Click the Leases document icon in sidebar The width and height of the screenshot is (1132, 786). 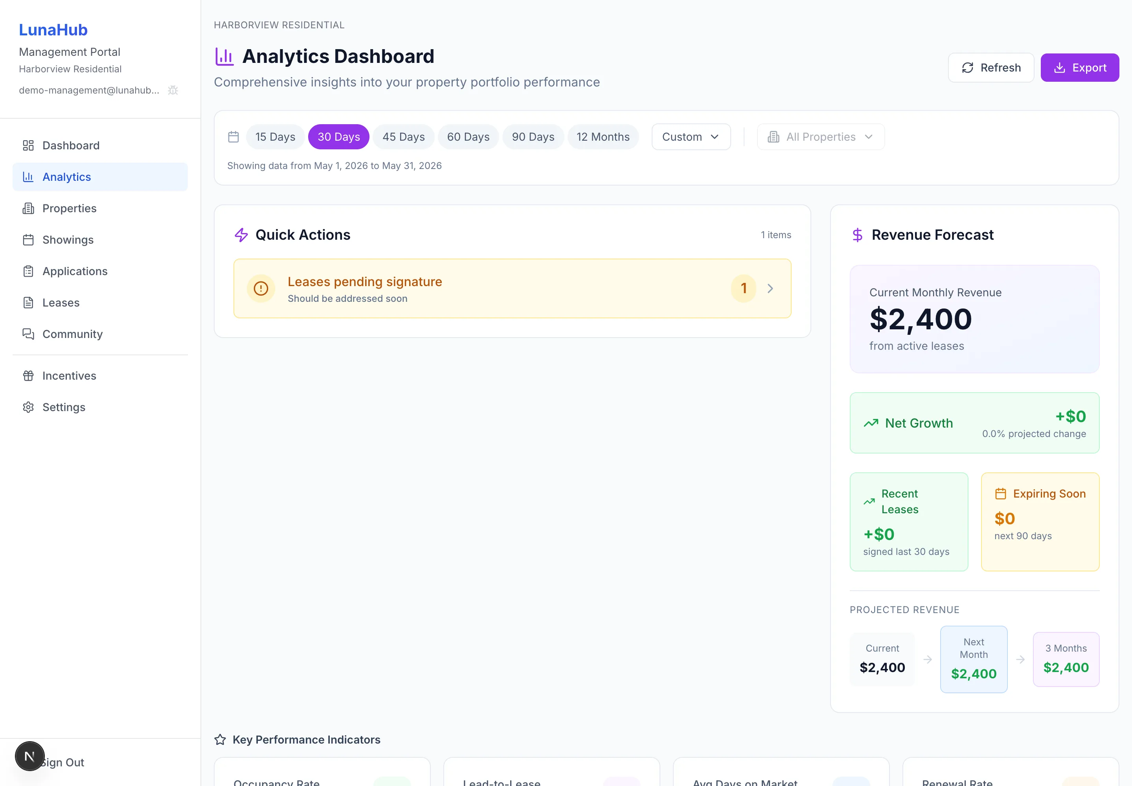(28, 302)
